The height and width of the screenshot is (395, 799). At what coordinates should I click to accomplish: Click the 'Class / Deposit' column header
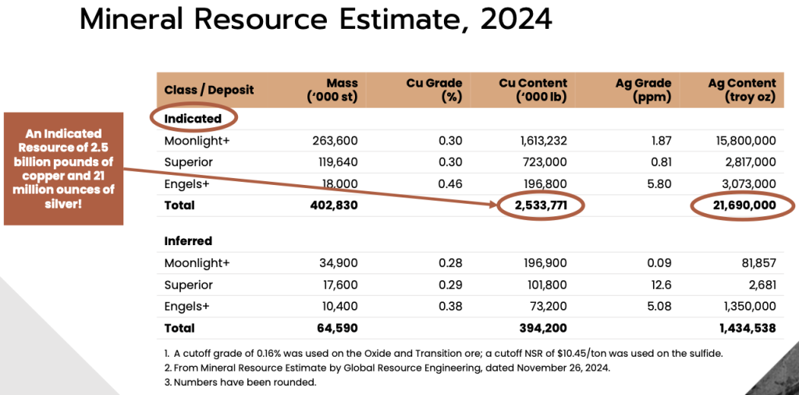[x=209, y=90]
